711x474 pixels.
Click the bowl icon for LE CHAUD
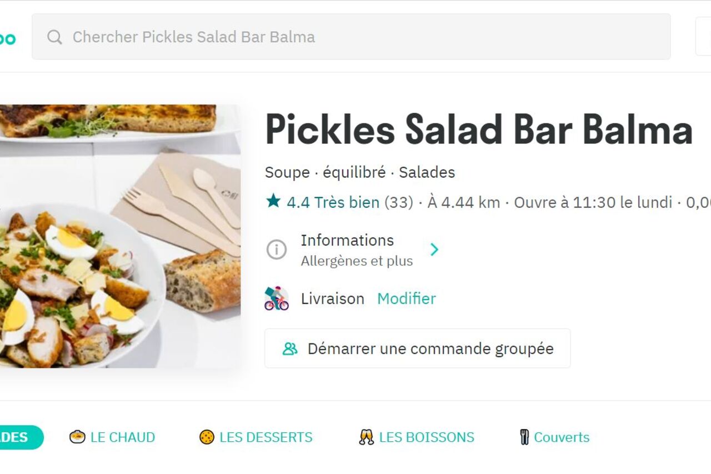77,437
